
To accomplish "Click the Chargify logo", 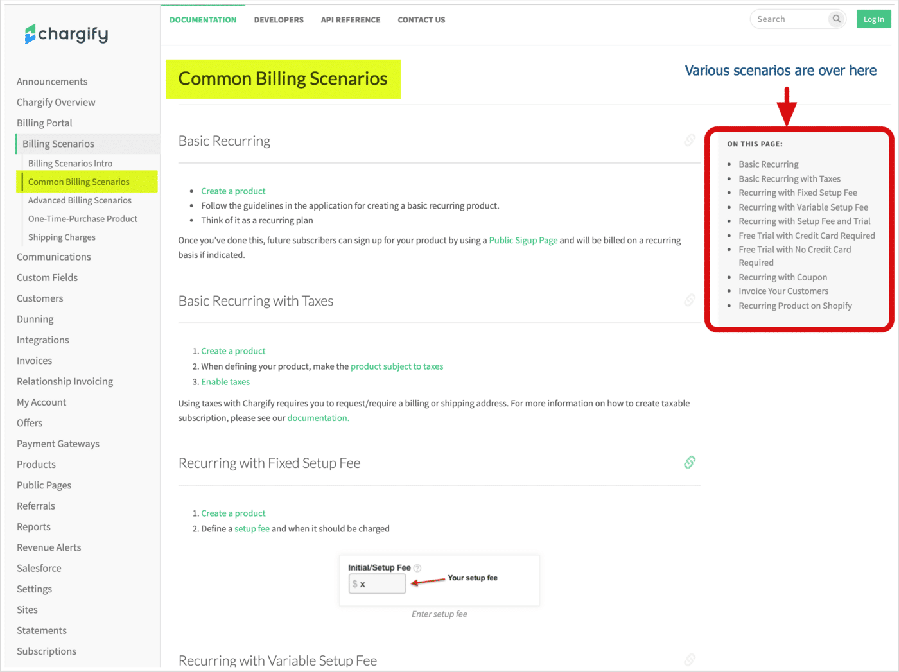I will (65, 33).
